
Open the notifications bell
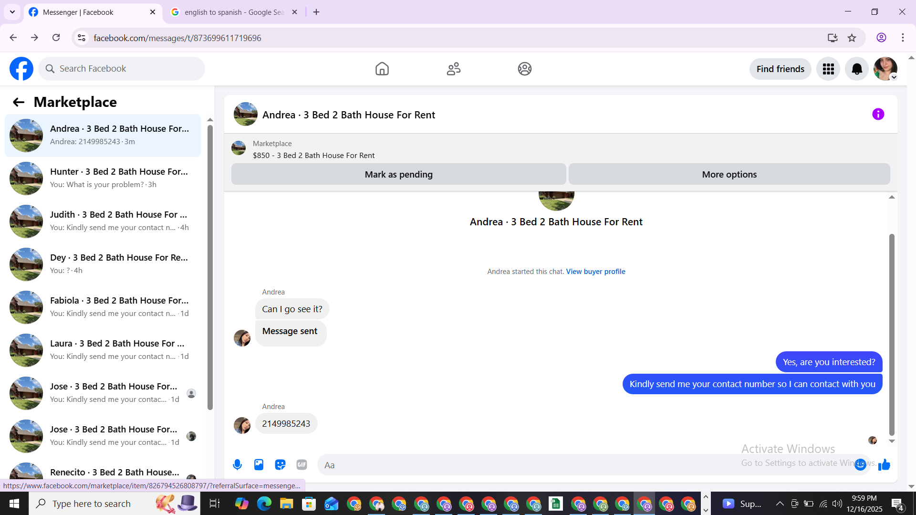[x=857, y=69]
